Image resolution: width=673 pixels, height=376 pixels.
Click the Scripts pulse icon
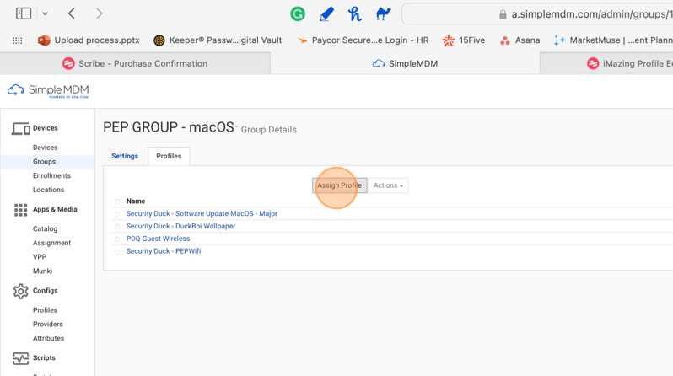pos(20,358)
